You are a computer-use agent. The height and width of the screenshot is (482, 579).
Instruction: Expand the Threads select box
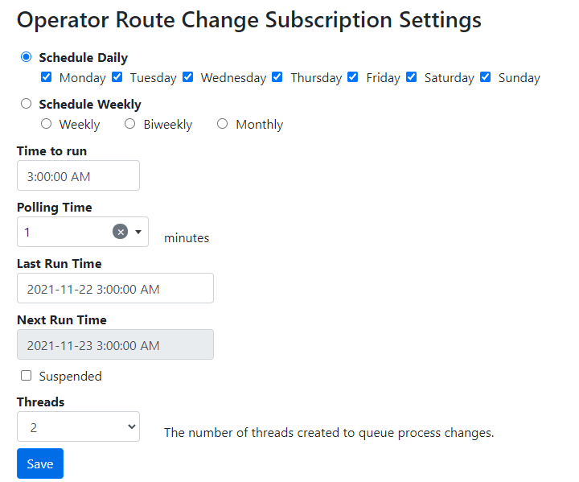point(78,427)
